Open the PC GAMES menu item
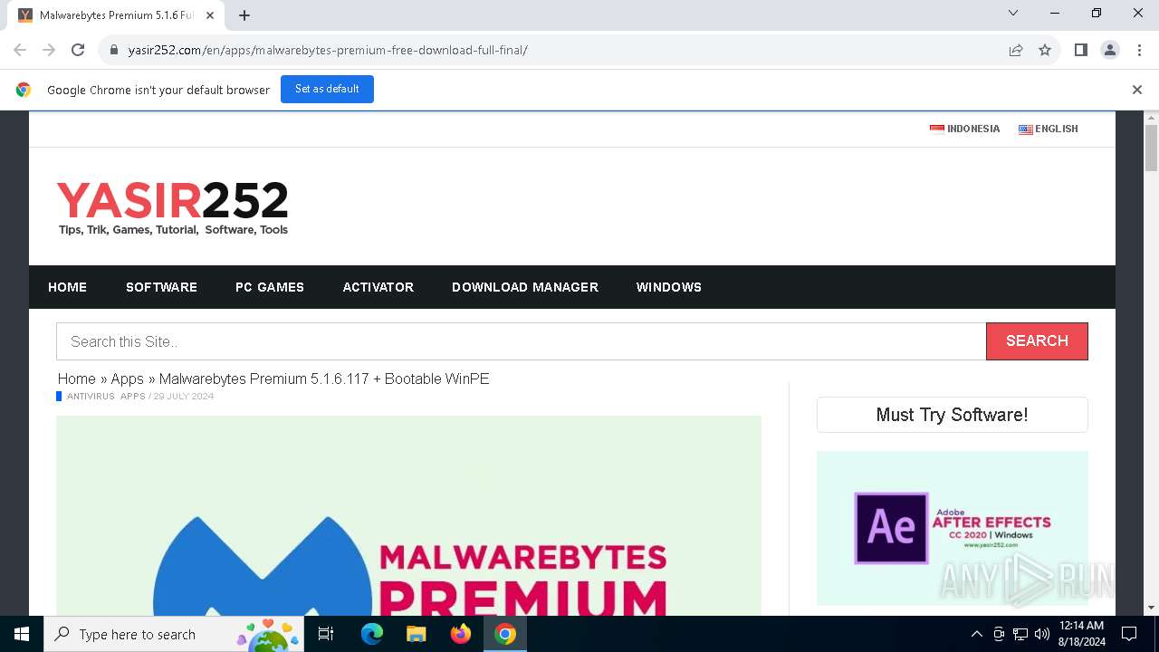 tap(270, 287)
